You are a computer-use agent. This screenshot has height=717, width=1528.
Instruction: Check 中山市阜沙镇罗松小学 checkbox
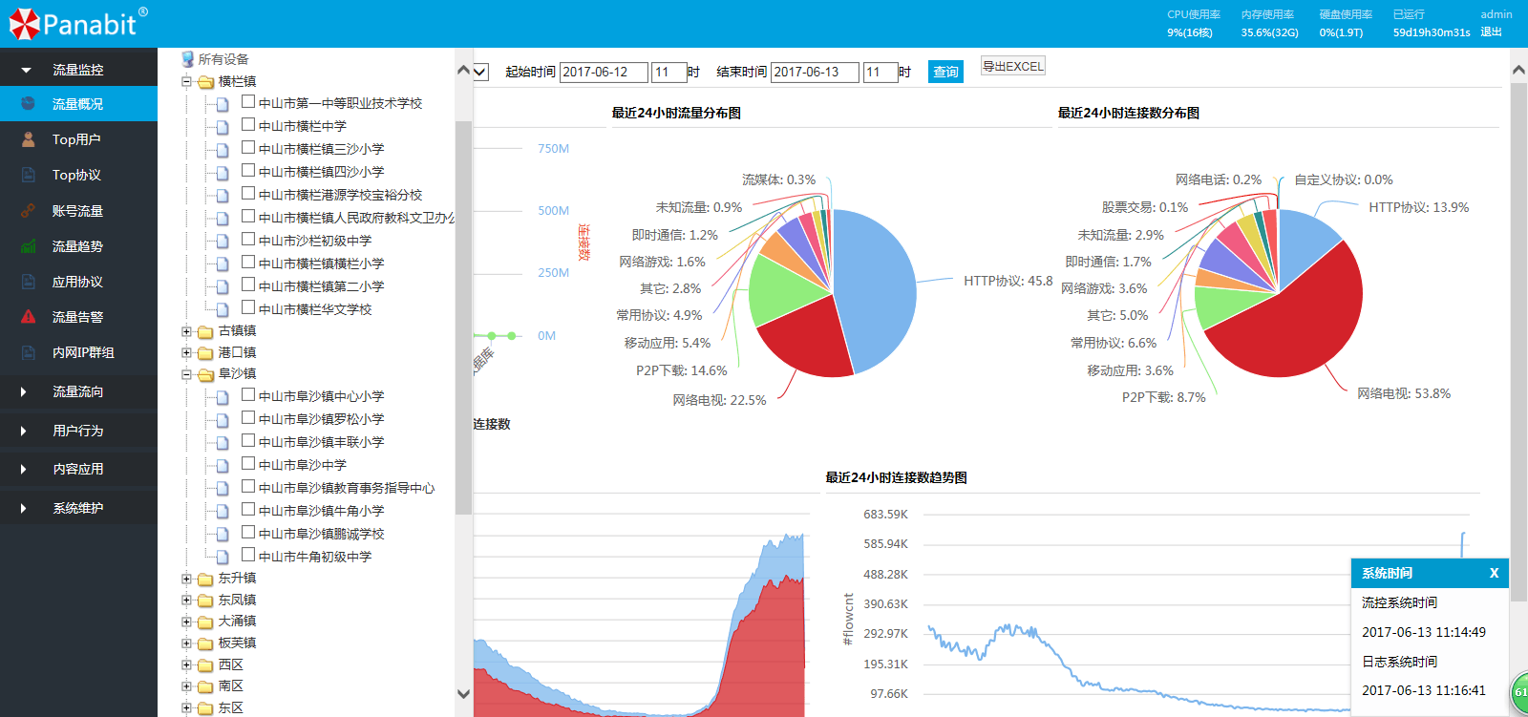248,417
